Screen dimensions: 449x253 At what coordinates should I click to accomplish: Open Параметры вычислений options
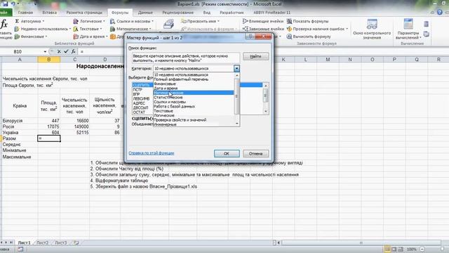point(408,29)
